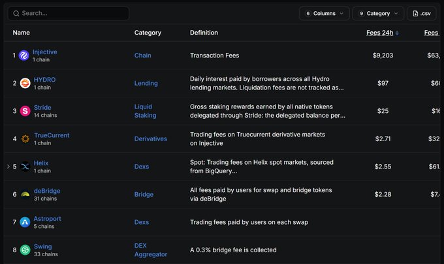Open the HYDRO protocol link
This screenshot has width=444, height=264.
tap(45, 80)
